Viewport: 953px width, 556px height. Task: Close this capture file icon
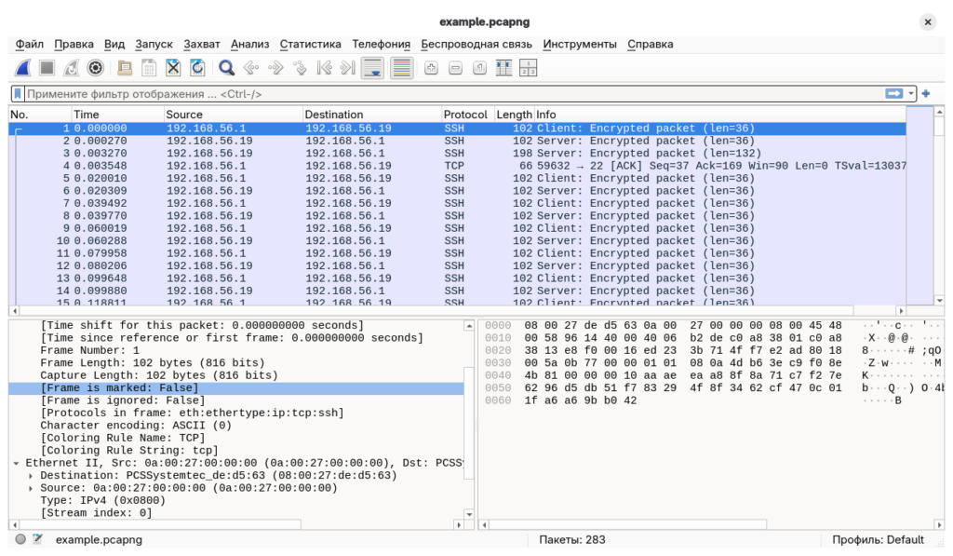[x=173, y=68]
